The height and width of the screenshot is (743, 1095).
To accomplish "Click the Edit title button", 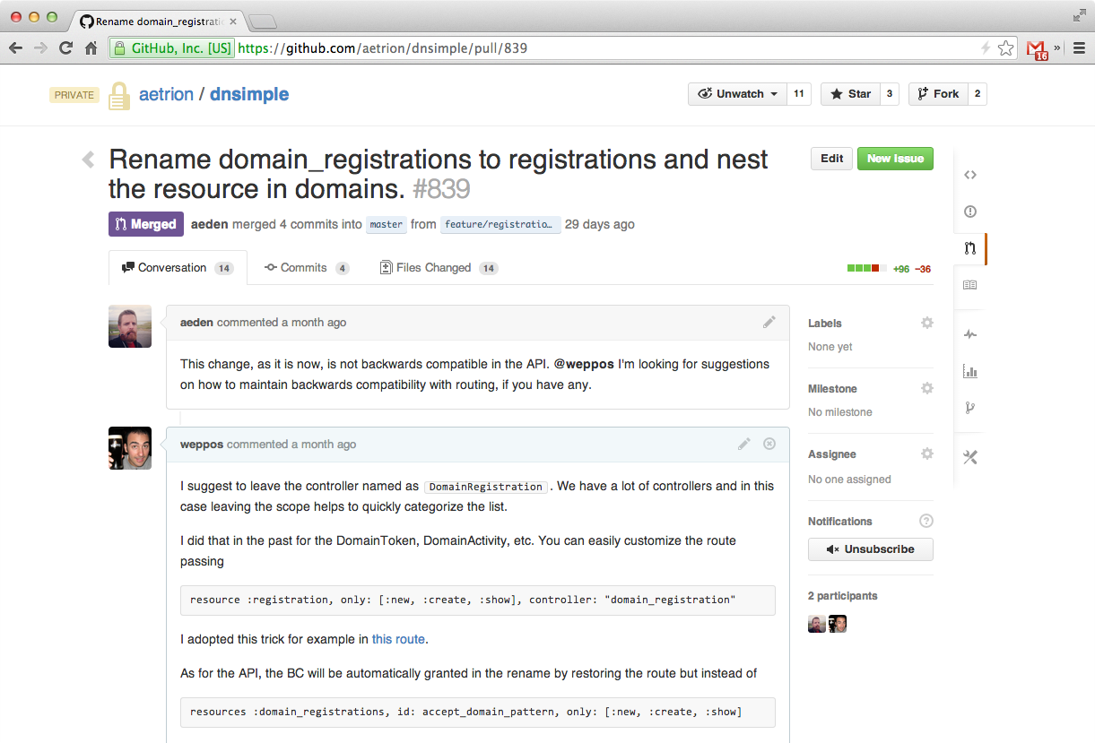I will point(831,159).
